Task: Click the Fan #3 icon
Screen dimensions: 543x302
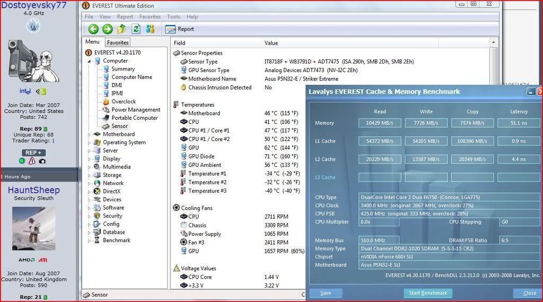Action: (183, 243)
